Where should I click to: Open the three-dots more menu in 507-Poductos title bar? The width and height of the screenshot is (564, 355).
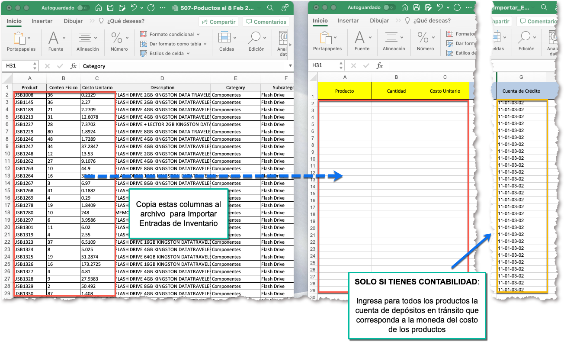[x=163, y=8]
